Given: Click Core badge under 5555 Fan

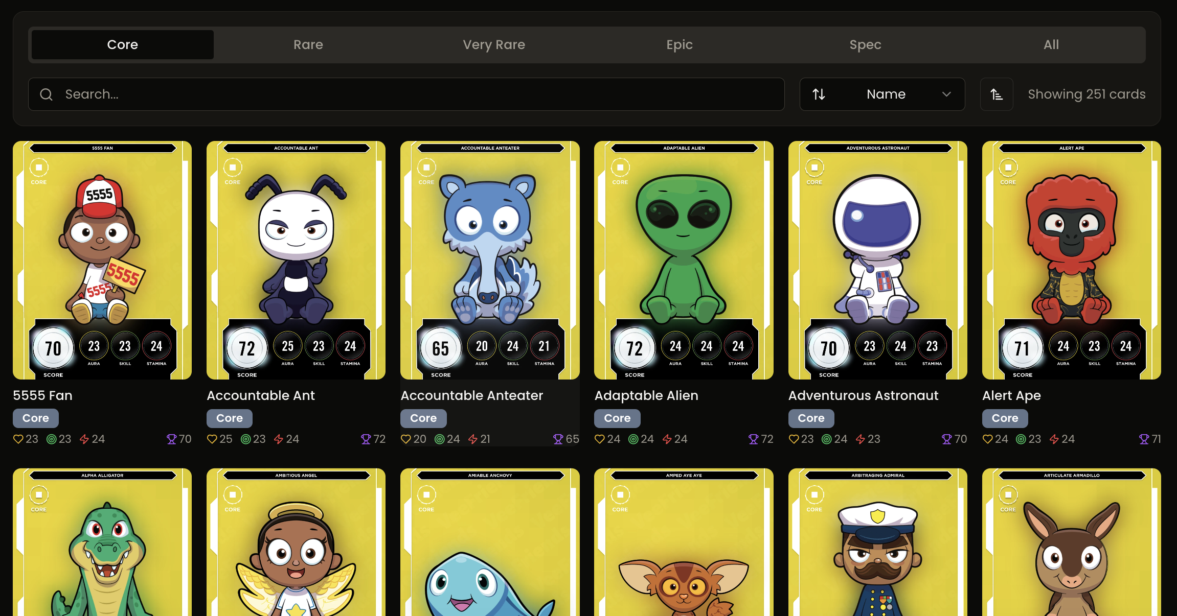Looking at the screenshot, I should click(x=36, y=418).
